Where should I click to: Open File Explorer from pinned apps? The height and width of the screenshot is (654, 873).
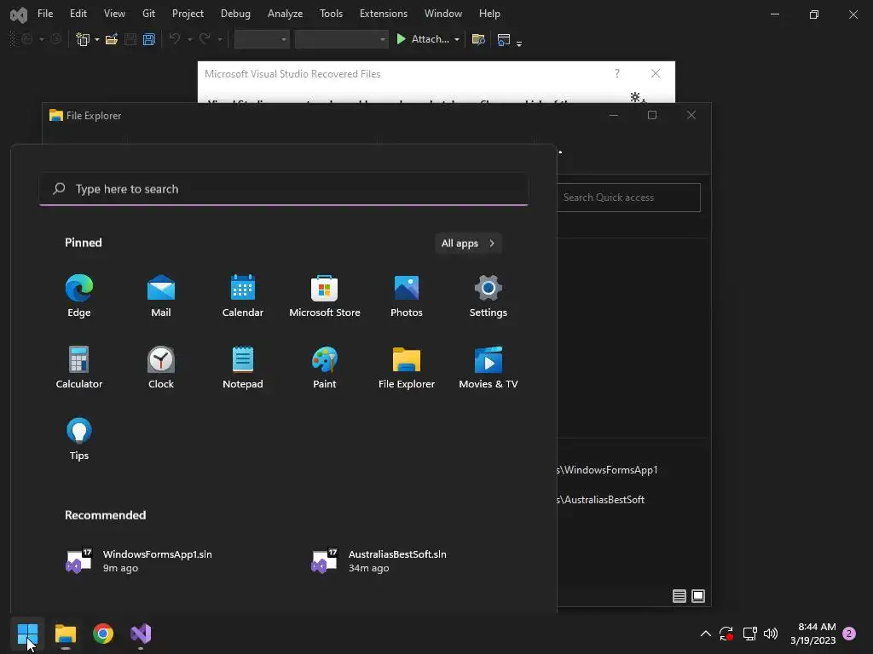407,367
